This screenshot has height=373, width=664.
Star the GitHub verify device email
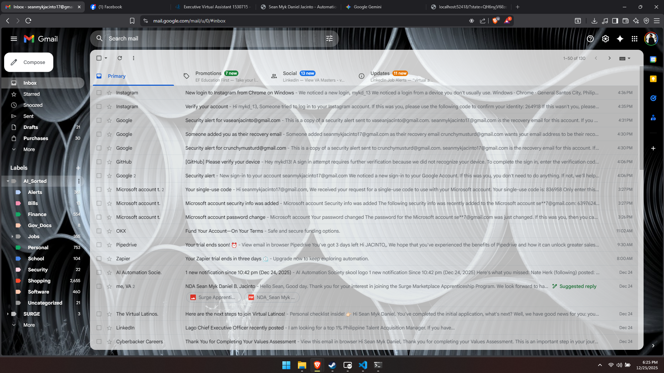(109, 162)
